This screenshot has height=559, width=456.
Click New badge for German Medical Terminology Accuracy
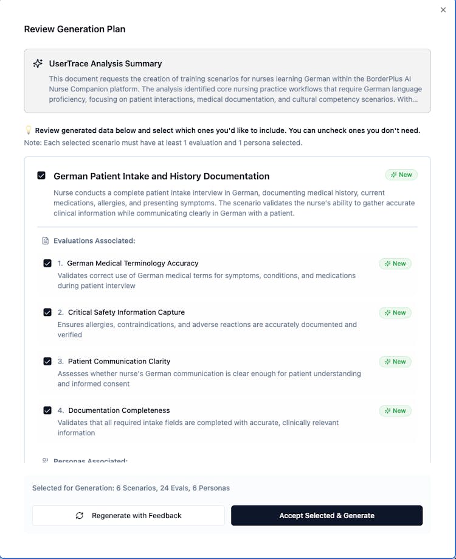pos(395,264)
